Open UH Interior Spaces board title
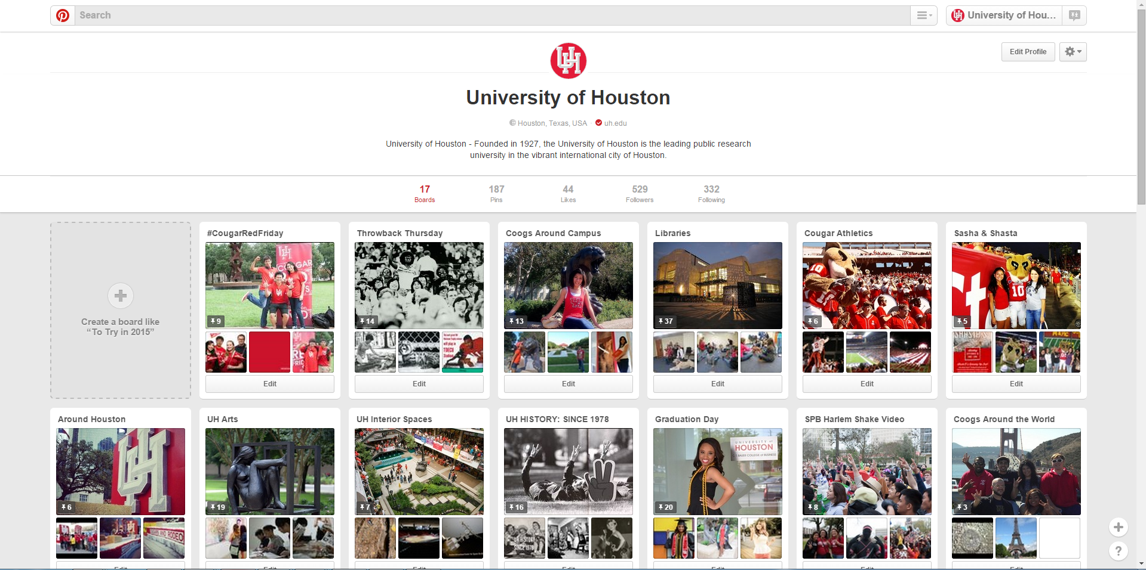 pos(394,419)
